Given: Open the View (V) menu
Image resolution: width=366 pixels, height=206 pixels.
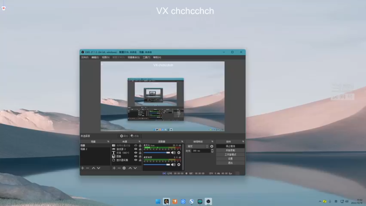Looking at the screenshot, I should click(106, 58).
